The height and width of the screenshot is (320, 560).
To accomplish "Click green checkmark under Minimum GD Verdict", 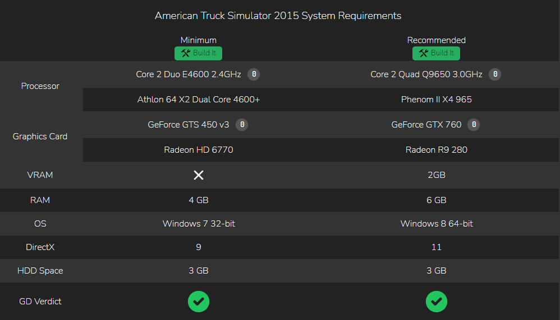I will click(199, 302).
